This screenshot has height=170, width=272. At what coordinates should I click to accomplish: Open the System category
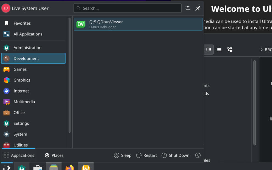33,134
